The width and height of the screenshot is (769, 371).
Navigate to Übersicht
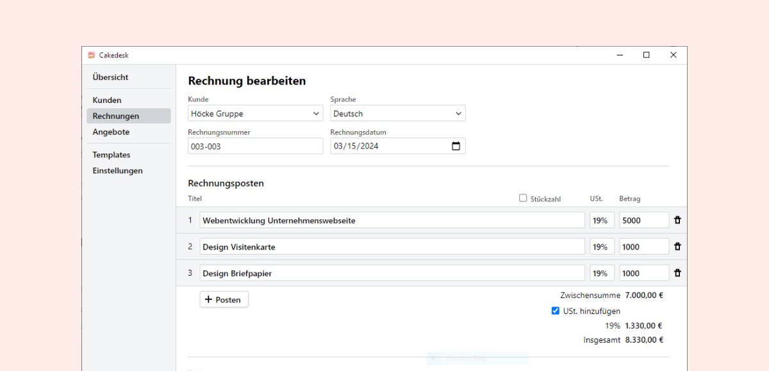(110, 77)
